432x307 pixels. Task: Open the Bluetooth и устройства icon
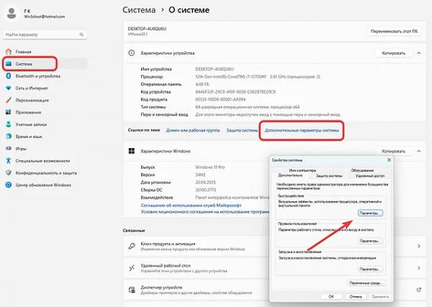pos(9,76)
